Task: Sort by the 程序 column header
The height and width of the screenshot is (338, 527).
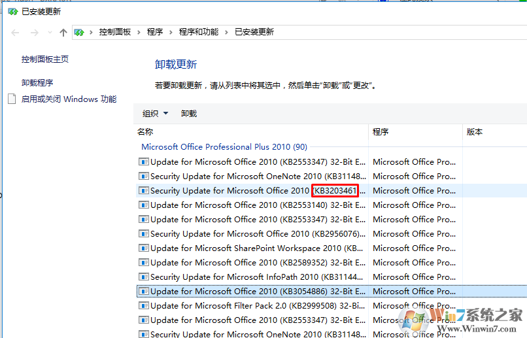Action: coord(381,131)
